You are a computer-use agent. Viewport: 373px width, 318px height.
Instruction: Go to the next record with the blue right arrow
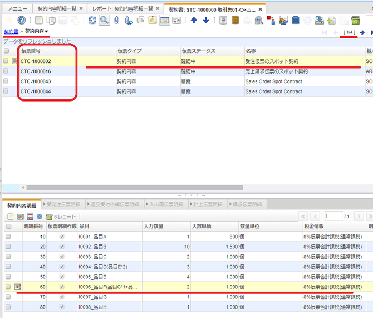pos(362,32)
